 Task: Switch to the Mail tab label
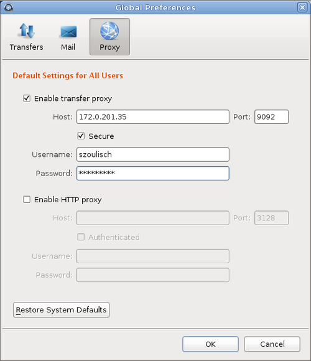68,47
